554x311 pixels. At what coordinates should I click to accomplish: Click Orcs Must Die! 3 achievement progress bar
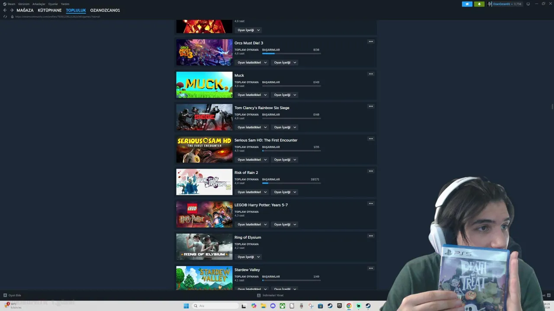coord(291,54)
